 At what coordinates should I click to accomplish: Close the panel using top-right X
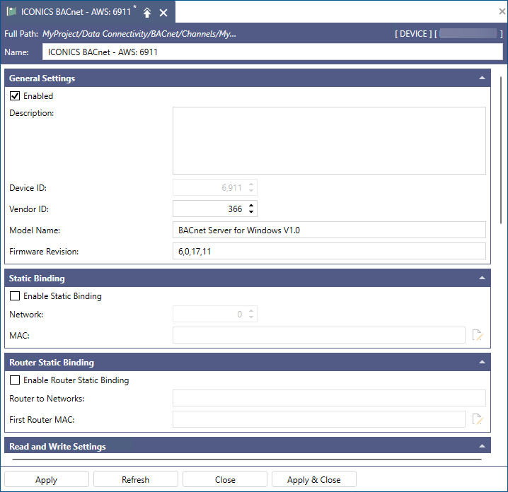[x=502, y=11]
